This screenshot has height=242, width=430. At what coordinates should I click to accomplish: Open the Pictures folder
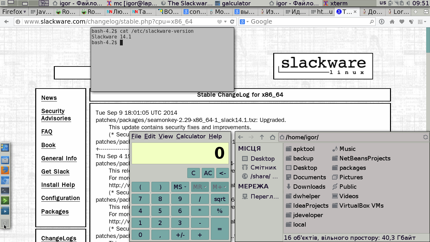[347, 177]
